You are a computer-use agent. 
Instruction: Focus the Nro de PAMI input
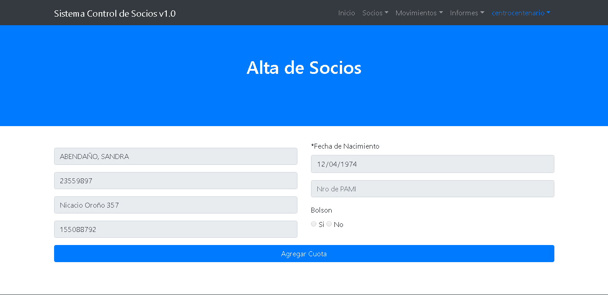[x=432, y=189]
